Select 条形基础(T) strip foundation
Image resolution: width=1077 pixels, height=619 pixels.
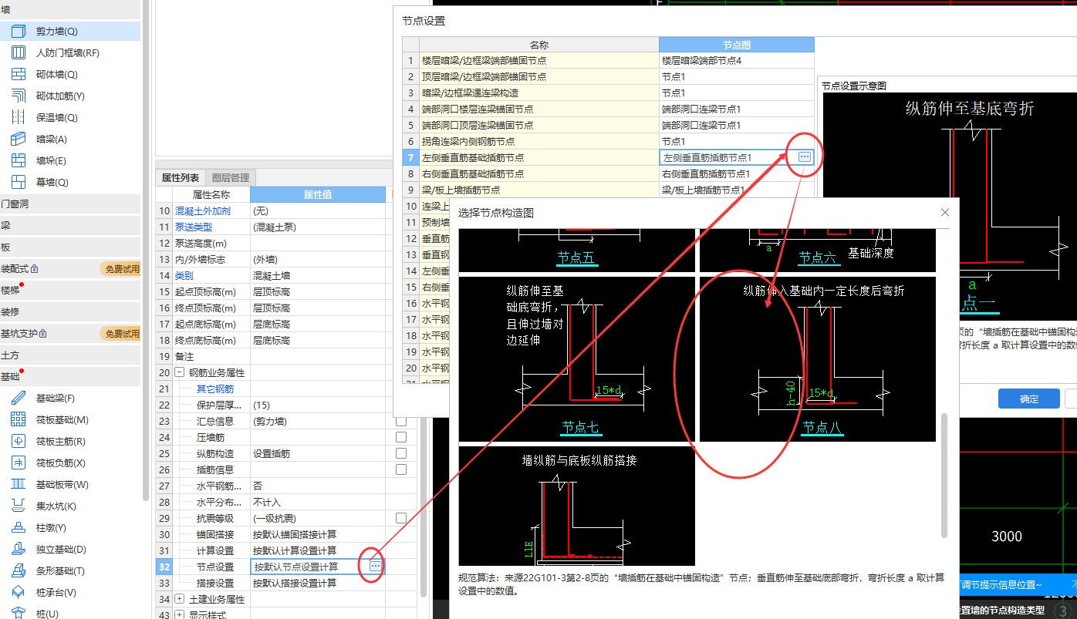(69, 571)
